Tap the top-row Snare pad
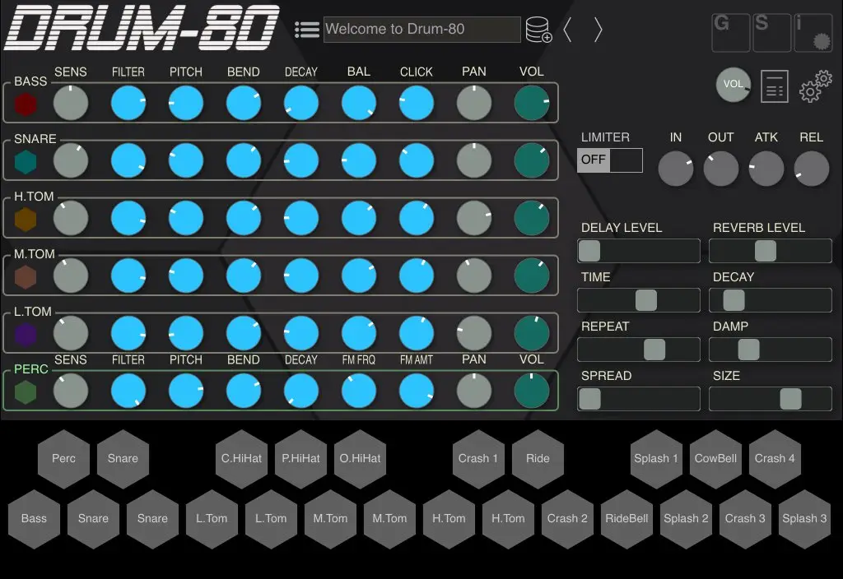This screenshot has width=843, height=579. [x=123, y=459]
